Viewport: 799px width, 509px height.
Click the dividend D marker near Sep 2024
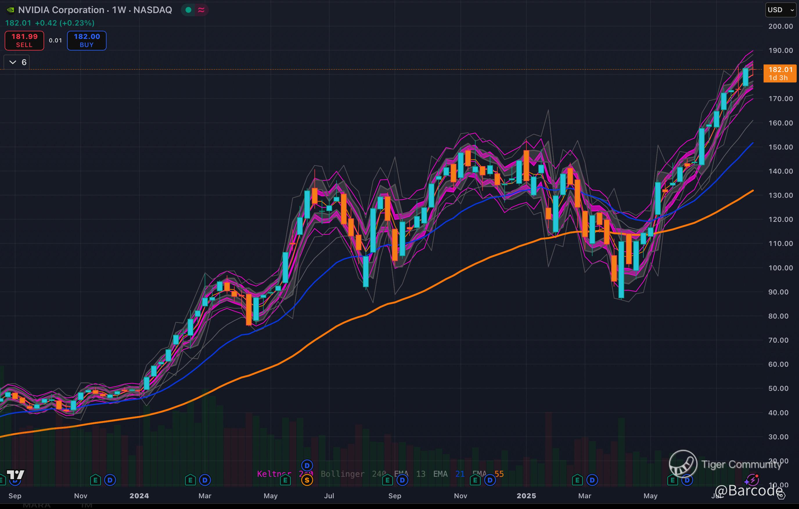click(x=402, y=480)
